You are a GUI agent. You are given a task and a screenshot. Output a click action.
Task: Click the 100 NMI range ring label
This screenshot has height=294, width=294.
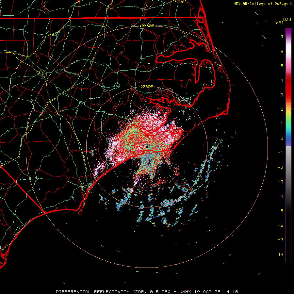tap(147, 26)
